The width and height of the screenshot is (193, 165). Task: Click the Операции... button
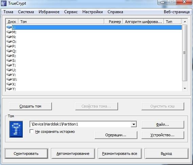(x=116, y=135)
